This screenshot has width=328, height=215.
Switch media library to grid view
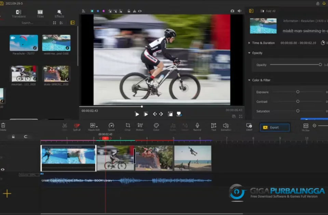(x=54, y=23)
